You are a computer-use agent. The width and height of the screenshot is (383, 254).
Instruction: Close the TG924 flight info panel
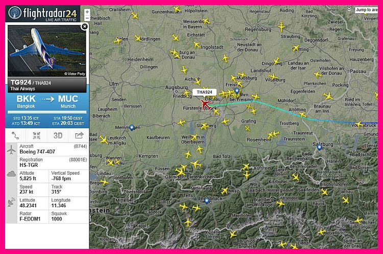point(84,26)
